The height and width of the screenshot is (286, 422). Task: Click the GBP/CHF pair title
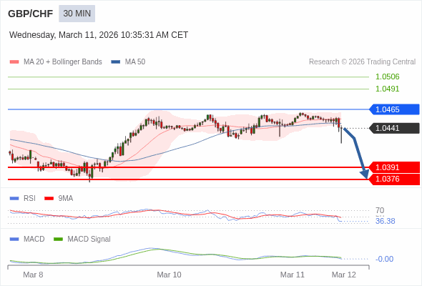pyautogui.click(x=31, y=14)
